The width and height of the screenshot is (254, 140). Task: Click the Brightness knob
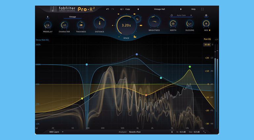point(154,22)
